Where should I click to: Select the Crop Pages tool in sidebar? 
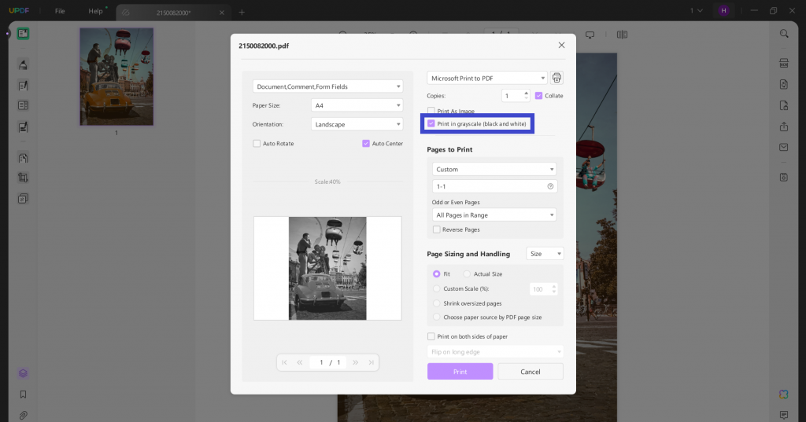[23, 178]
